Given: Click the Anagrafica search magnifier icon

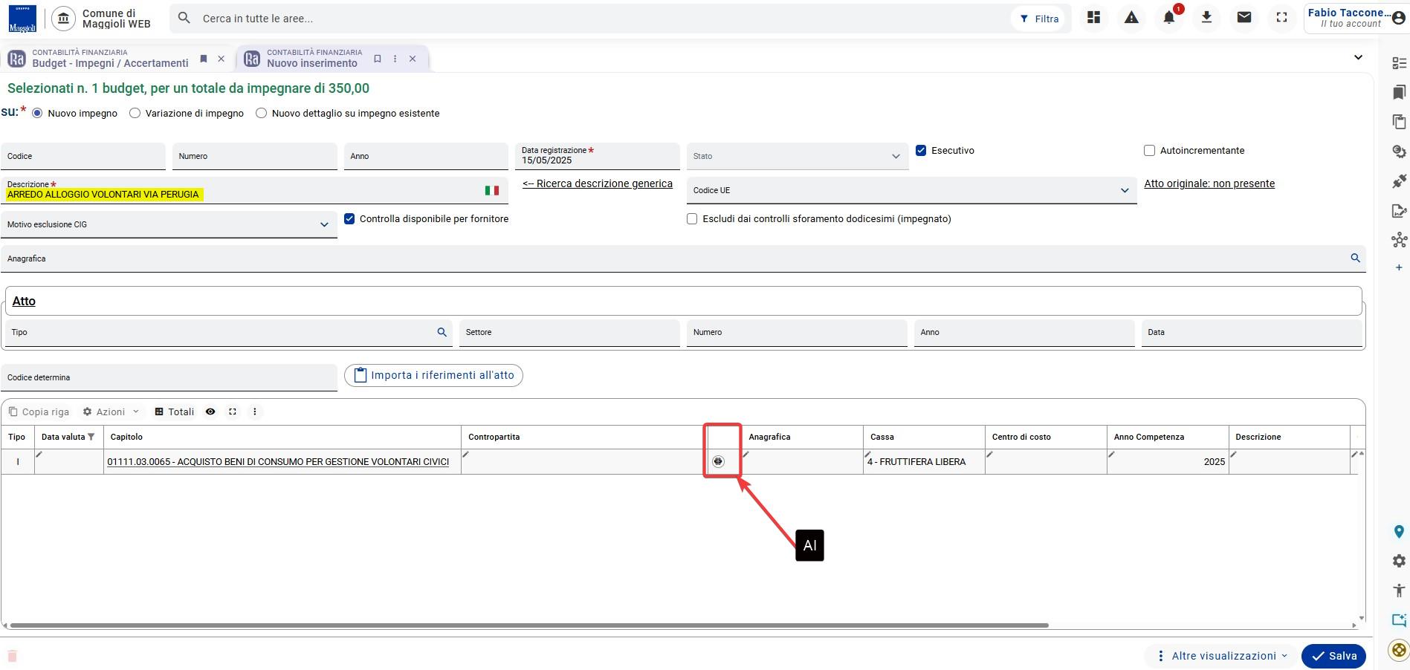Looking at the screenshot, I should coord(1355,258).
